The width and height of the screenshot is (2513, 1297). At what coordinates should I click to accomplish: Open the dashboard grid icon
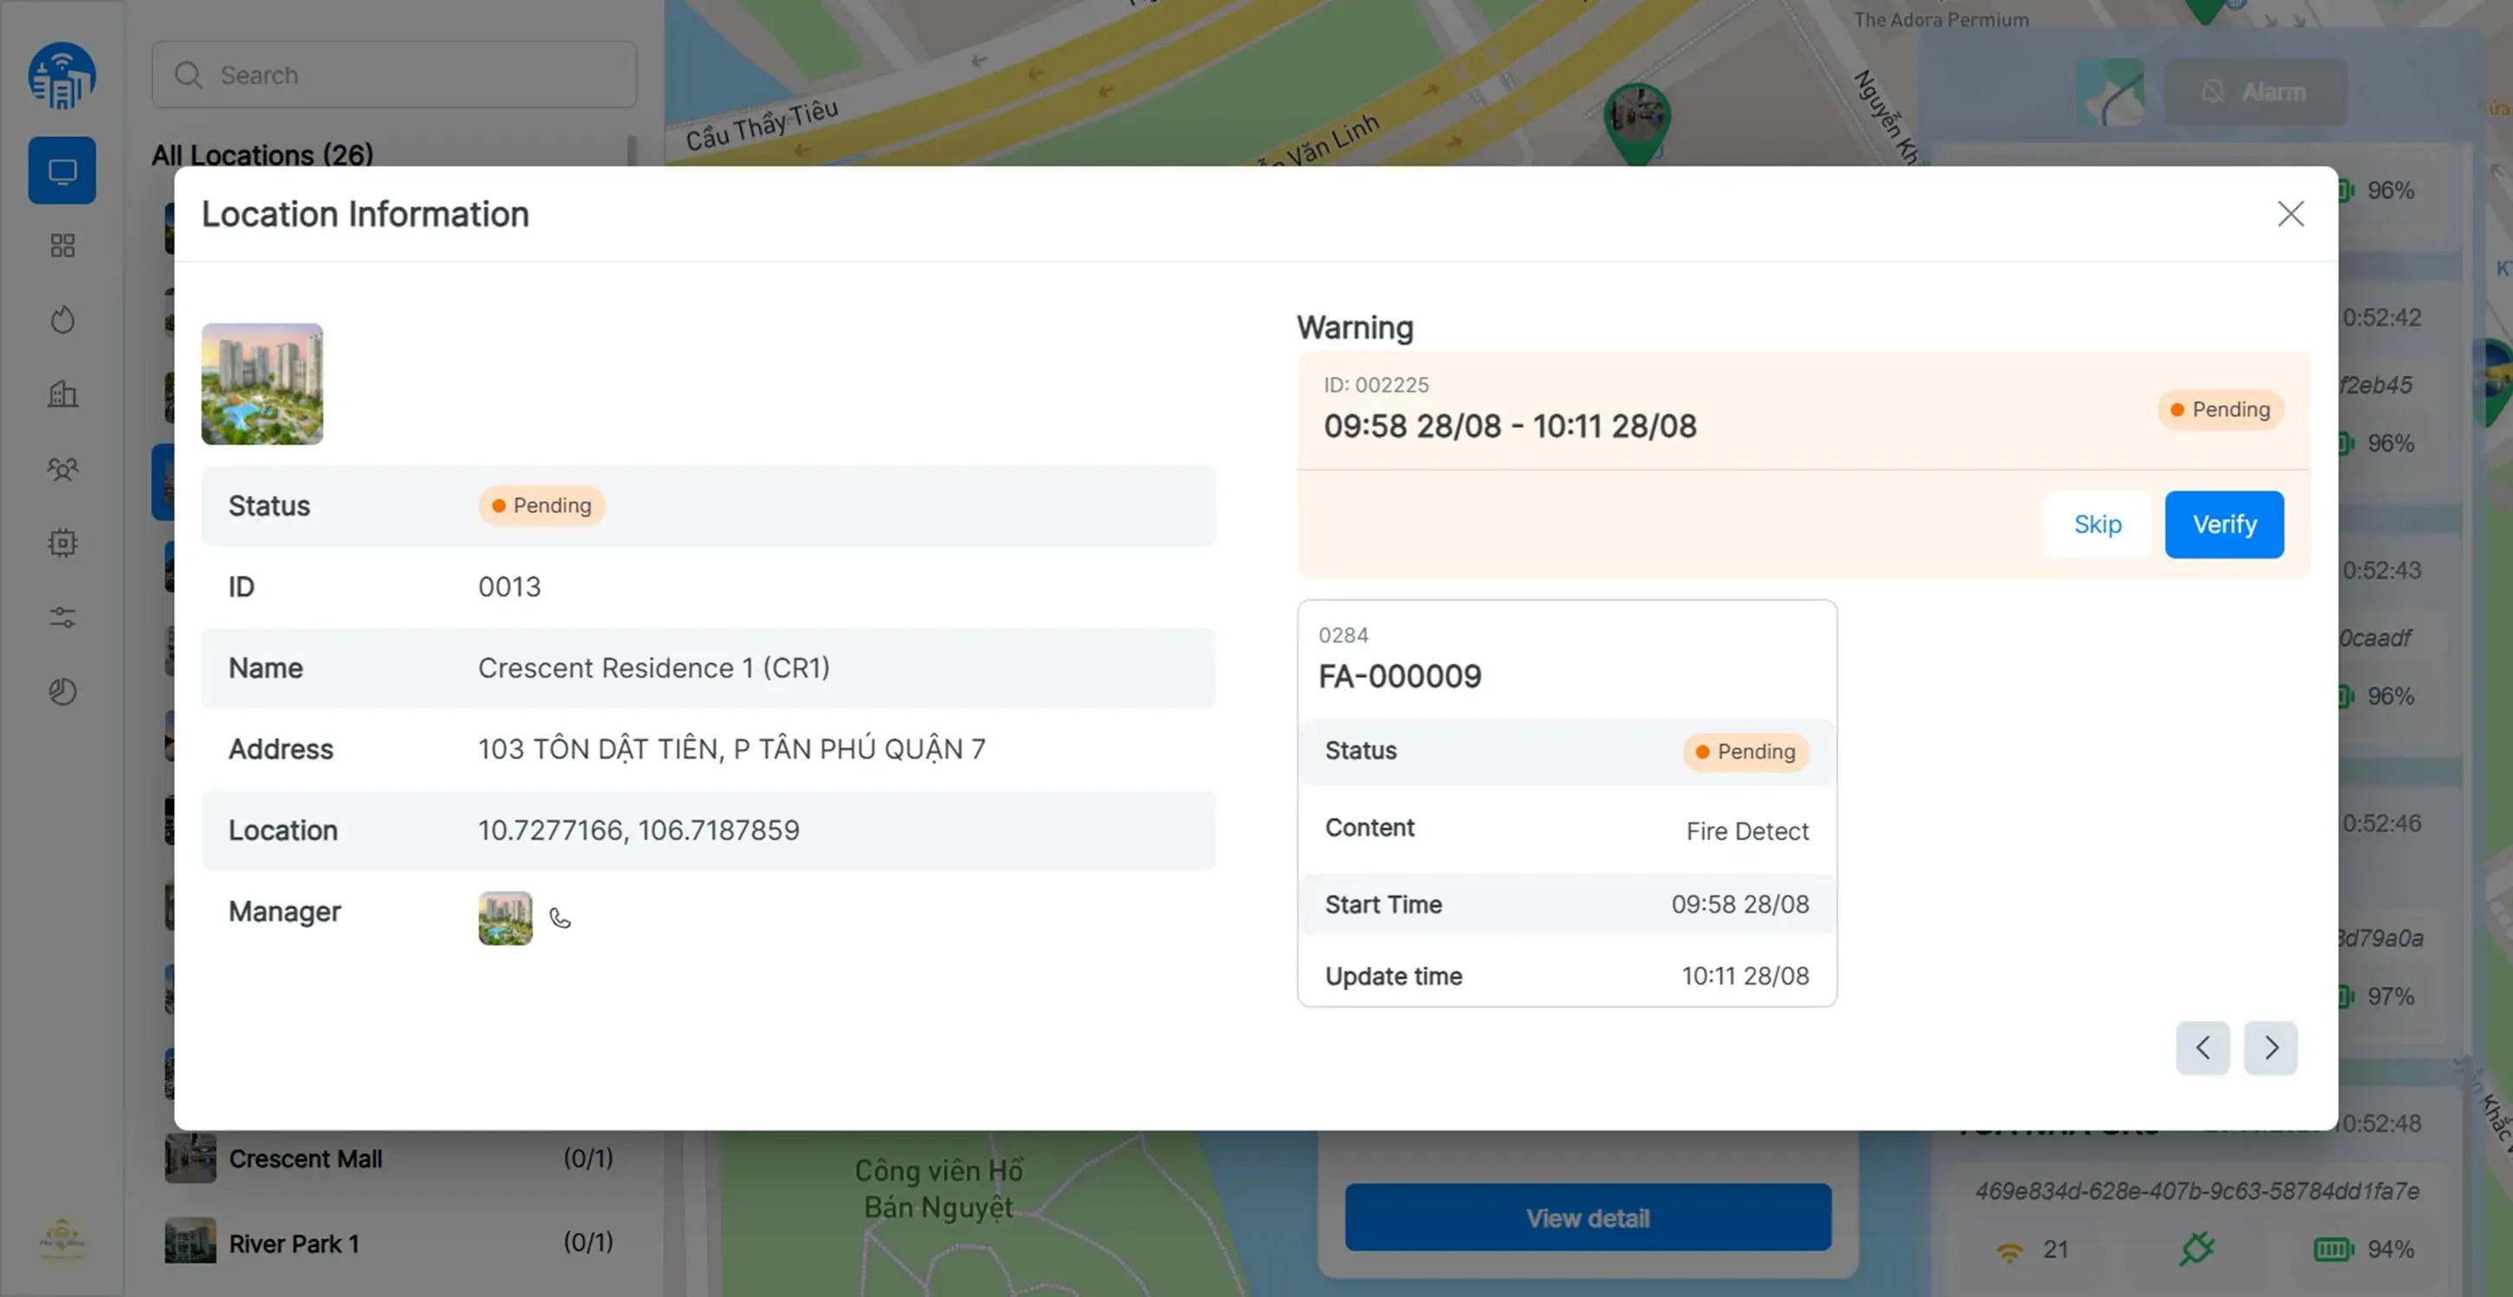click(x=62, y=245)
